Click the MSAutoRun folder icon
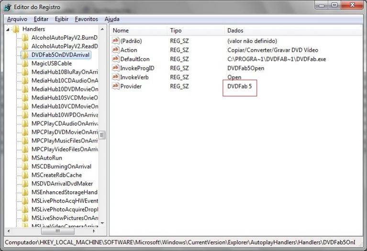The width and height of the screenshot is (367, 251). (x=25, y=158)
